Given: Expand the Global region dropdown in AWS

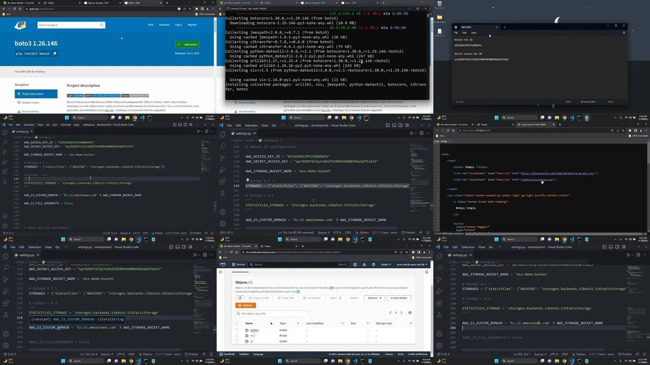Looking at the screenshot, I should 386,264.
